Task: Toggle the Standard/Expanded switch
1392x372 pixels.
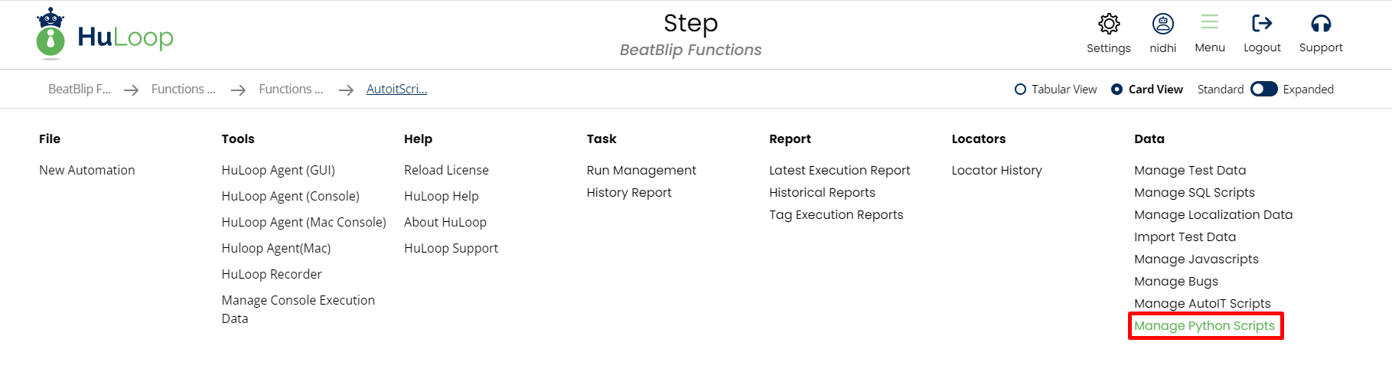Action: pyautogui.click(x=1263, y=90)
